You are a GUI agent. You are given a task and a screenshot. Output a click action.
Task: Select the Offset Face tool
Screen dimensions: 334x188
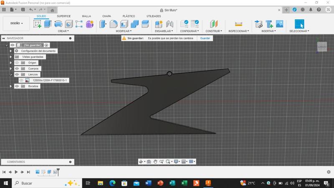click(145, 24)
